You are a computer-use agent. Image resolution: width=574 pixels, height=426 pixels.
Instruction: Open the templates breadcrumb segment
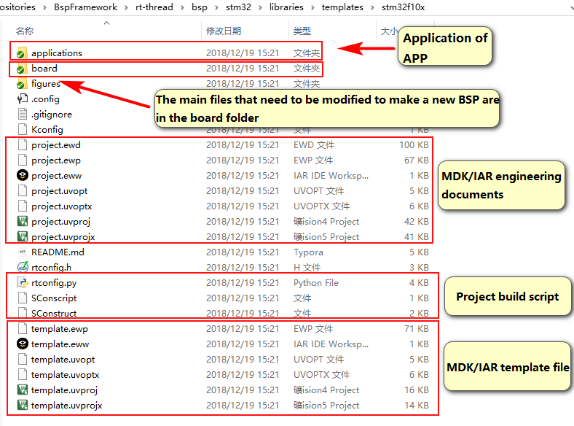point(342,7)
